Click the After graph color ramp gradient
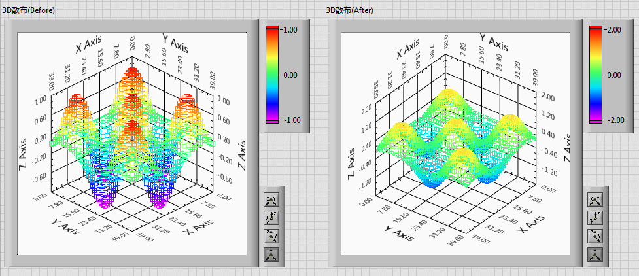Screen dimensions: 639x276 (x=595, y=75)
